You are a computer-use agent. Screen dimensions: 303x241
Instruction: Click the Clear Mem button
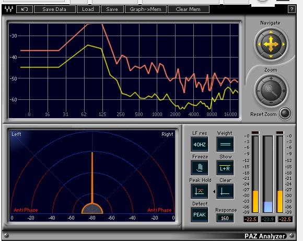tap(189, 9)
